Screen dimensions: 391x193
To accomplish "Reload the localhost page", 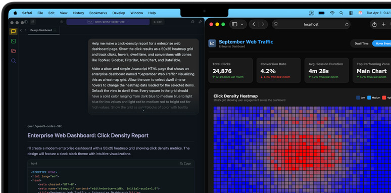I will click(347, 24).
